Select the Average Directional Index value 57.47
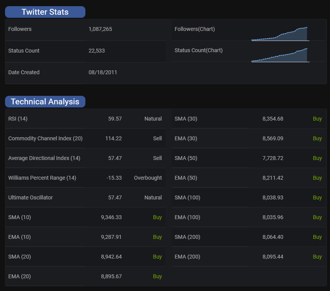Image resolution: width=330 pixels, height=291 pixels. coord(115,158)
